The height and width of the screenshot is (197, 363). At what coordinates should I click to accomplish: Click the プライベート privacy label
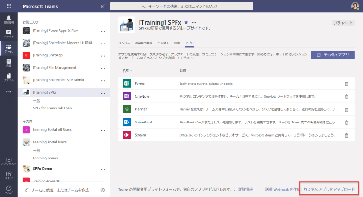coord(343,23)
